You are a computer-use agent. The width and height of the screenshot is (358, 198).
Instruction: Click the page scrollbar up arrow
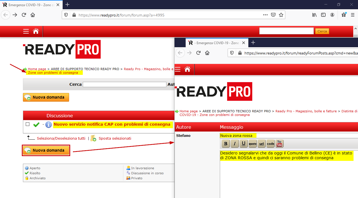(x=355, y=28)
